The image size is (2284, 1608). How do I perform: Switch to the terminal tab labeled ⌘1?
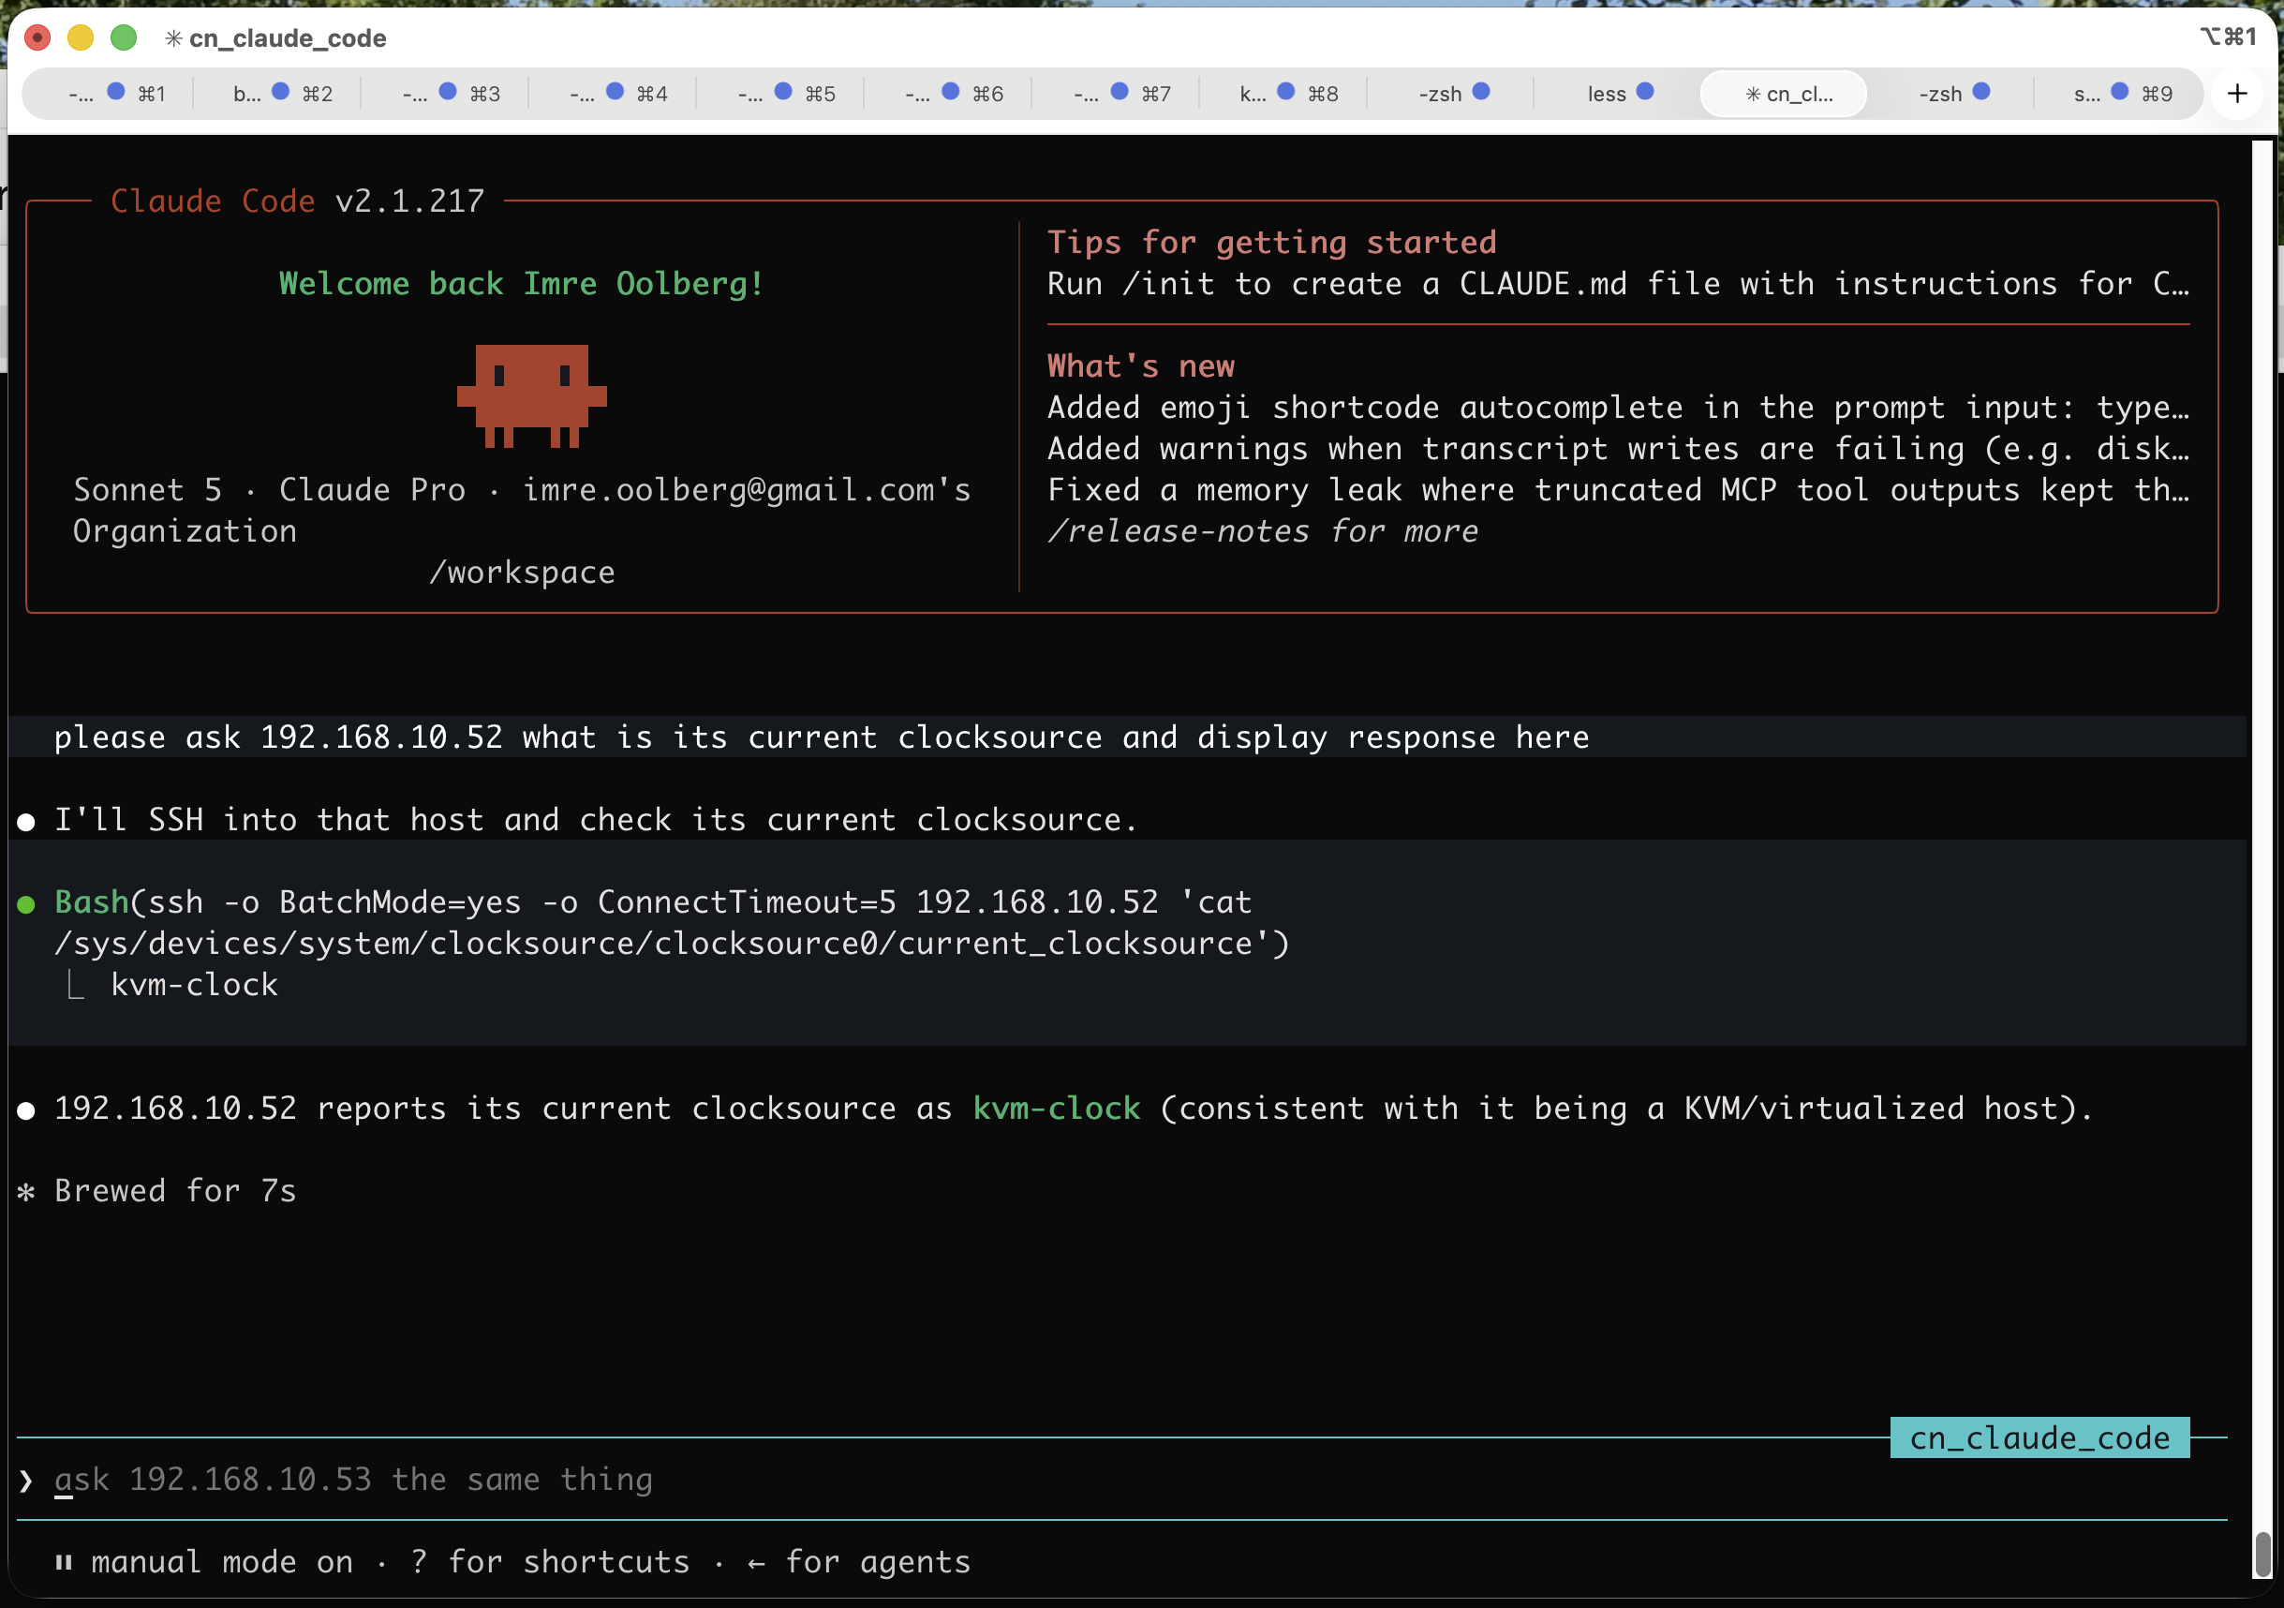tap(115, 94)
